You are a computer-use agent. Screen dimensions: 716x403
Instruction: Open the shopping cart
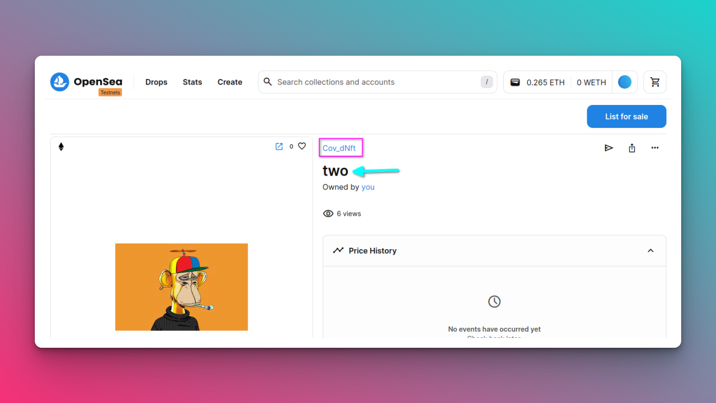655,82
